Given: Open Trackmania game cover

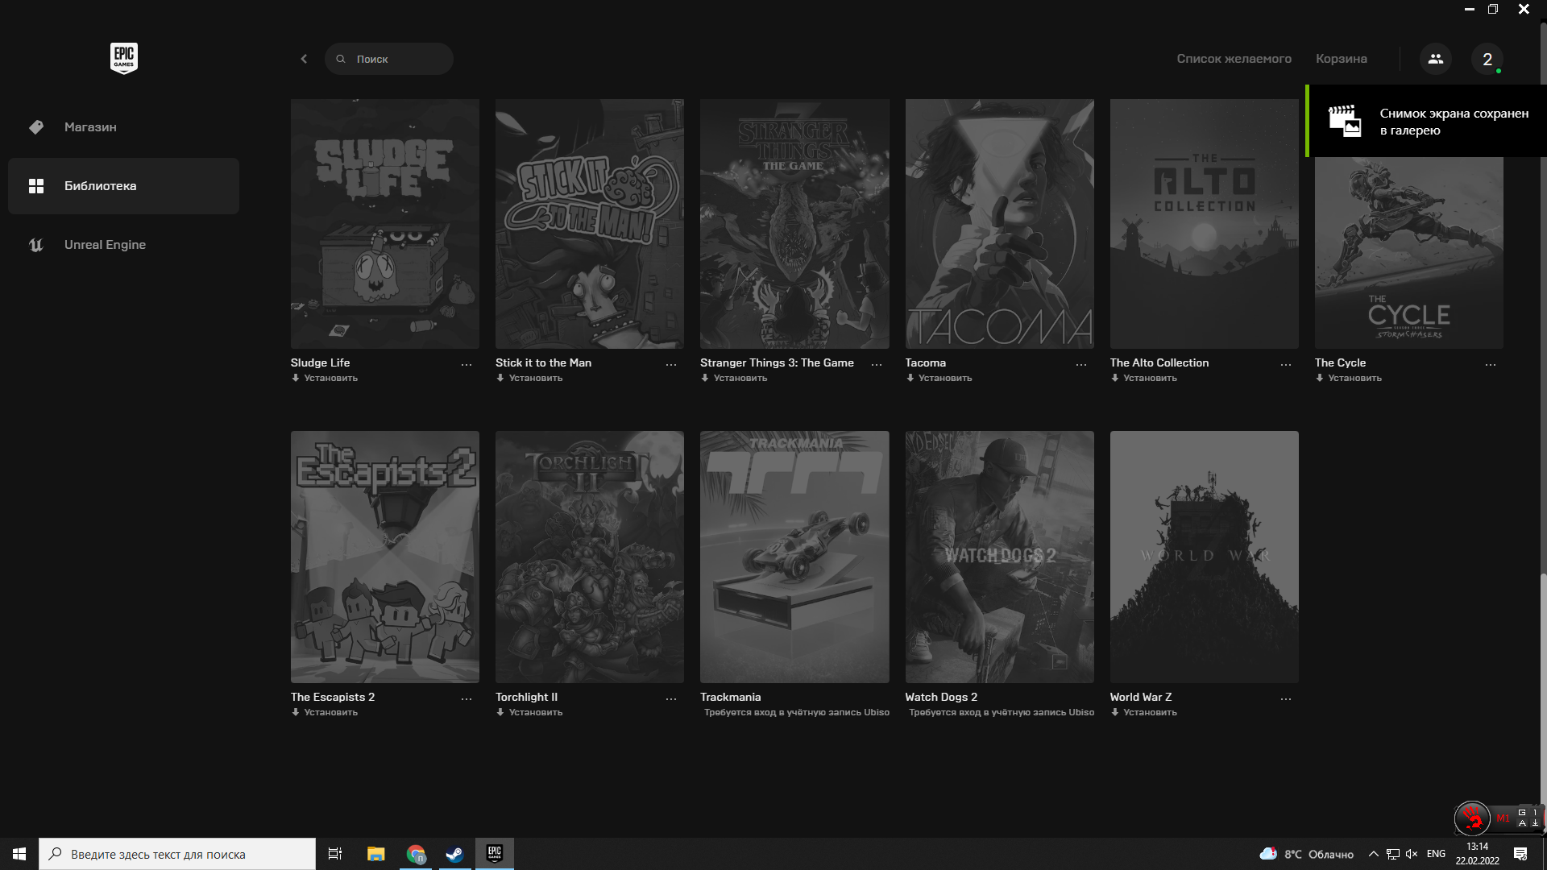Looking at the screenshot, I should coord(794,557).
